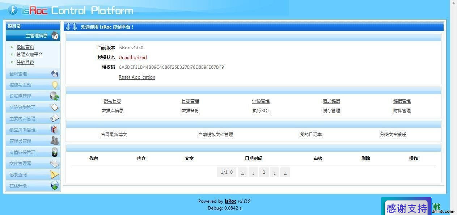This screenshot has width=457, height=215.
Task: Click the users icon beside 管理员管理
Action: (55, 141)
